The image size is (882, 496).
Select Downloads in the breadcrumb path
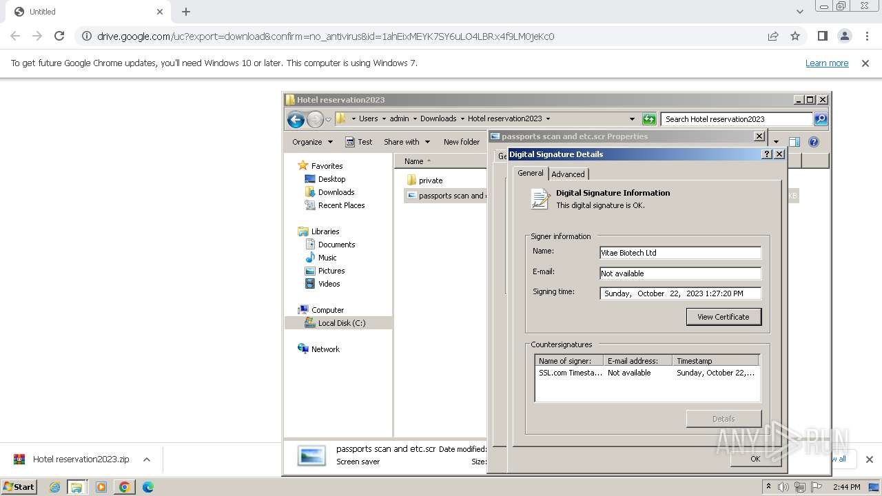438,118
